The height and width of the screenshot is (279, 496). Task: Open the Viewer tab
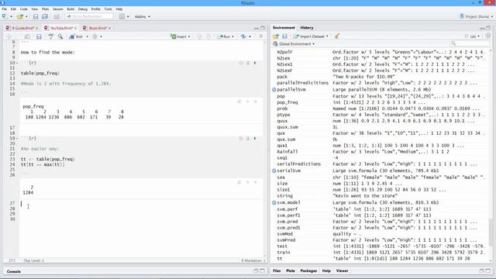(x=342, y=270)
